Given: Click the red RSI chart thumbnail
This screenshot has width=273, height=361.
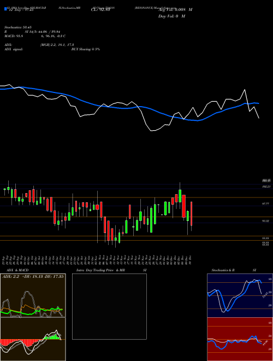Looking at the screenshot, I should 240,339.
